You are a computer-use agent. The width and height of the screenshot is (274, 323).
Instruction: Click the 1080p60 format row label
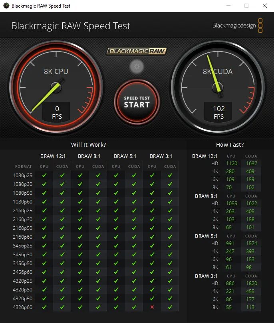[x=22, y=201]
